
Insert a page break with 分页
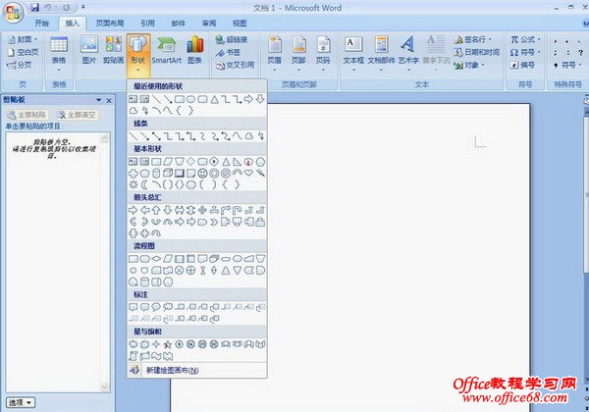pos(20,65)
